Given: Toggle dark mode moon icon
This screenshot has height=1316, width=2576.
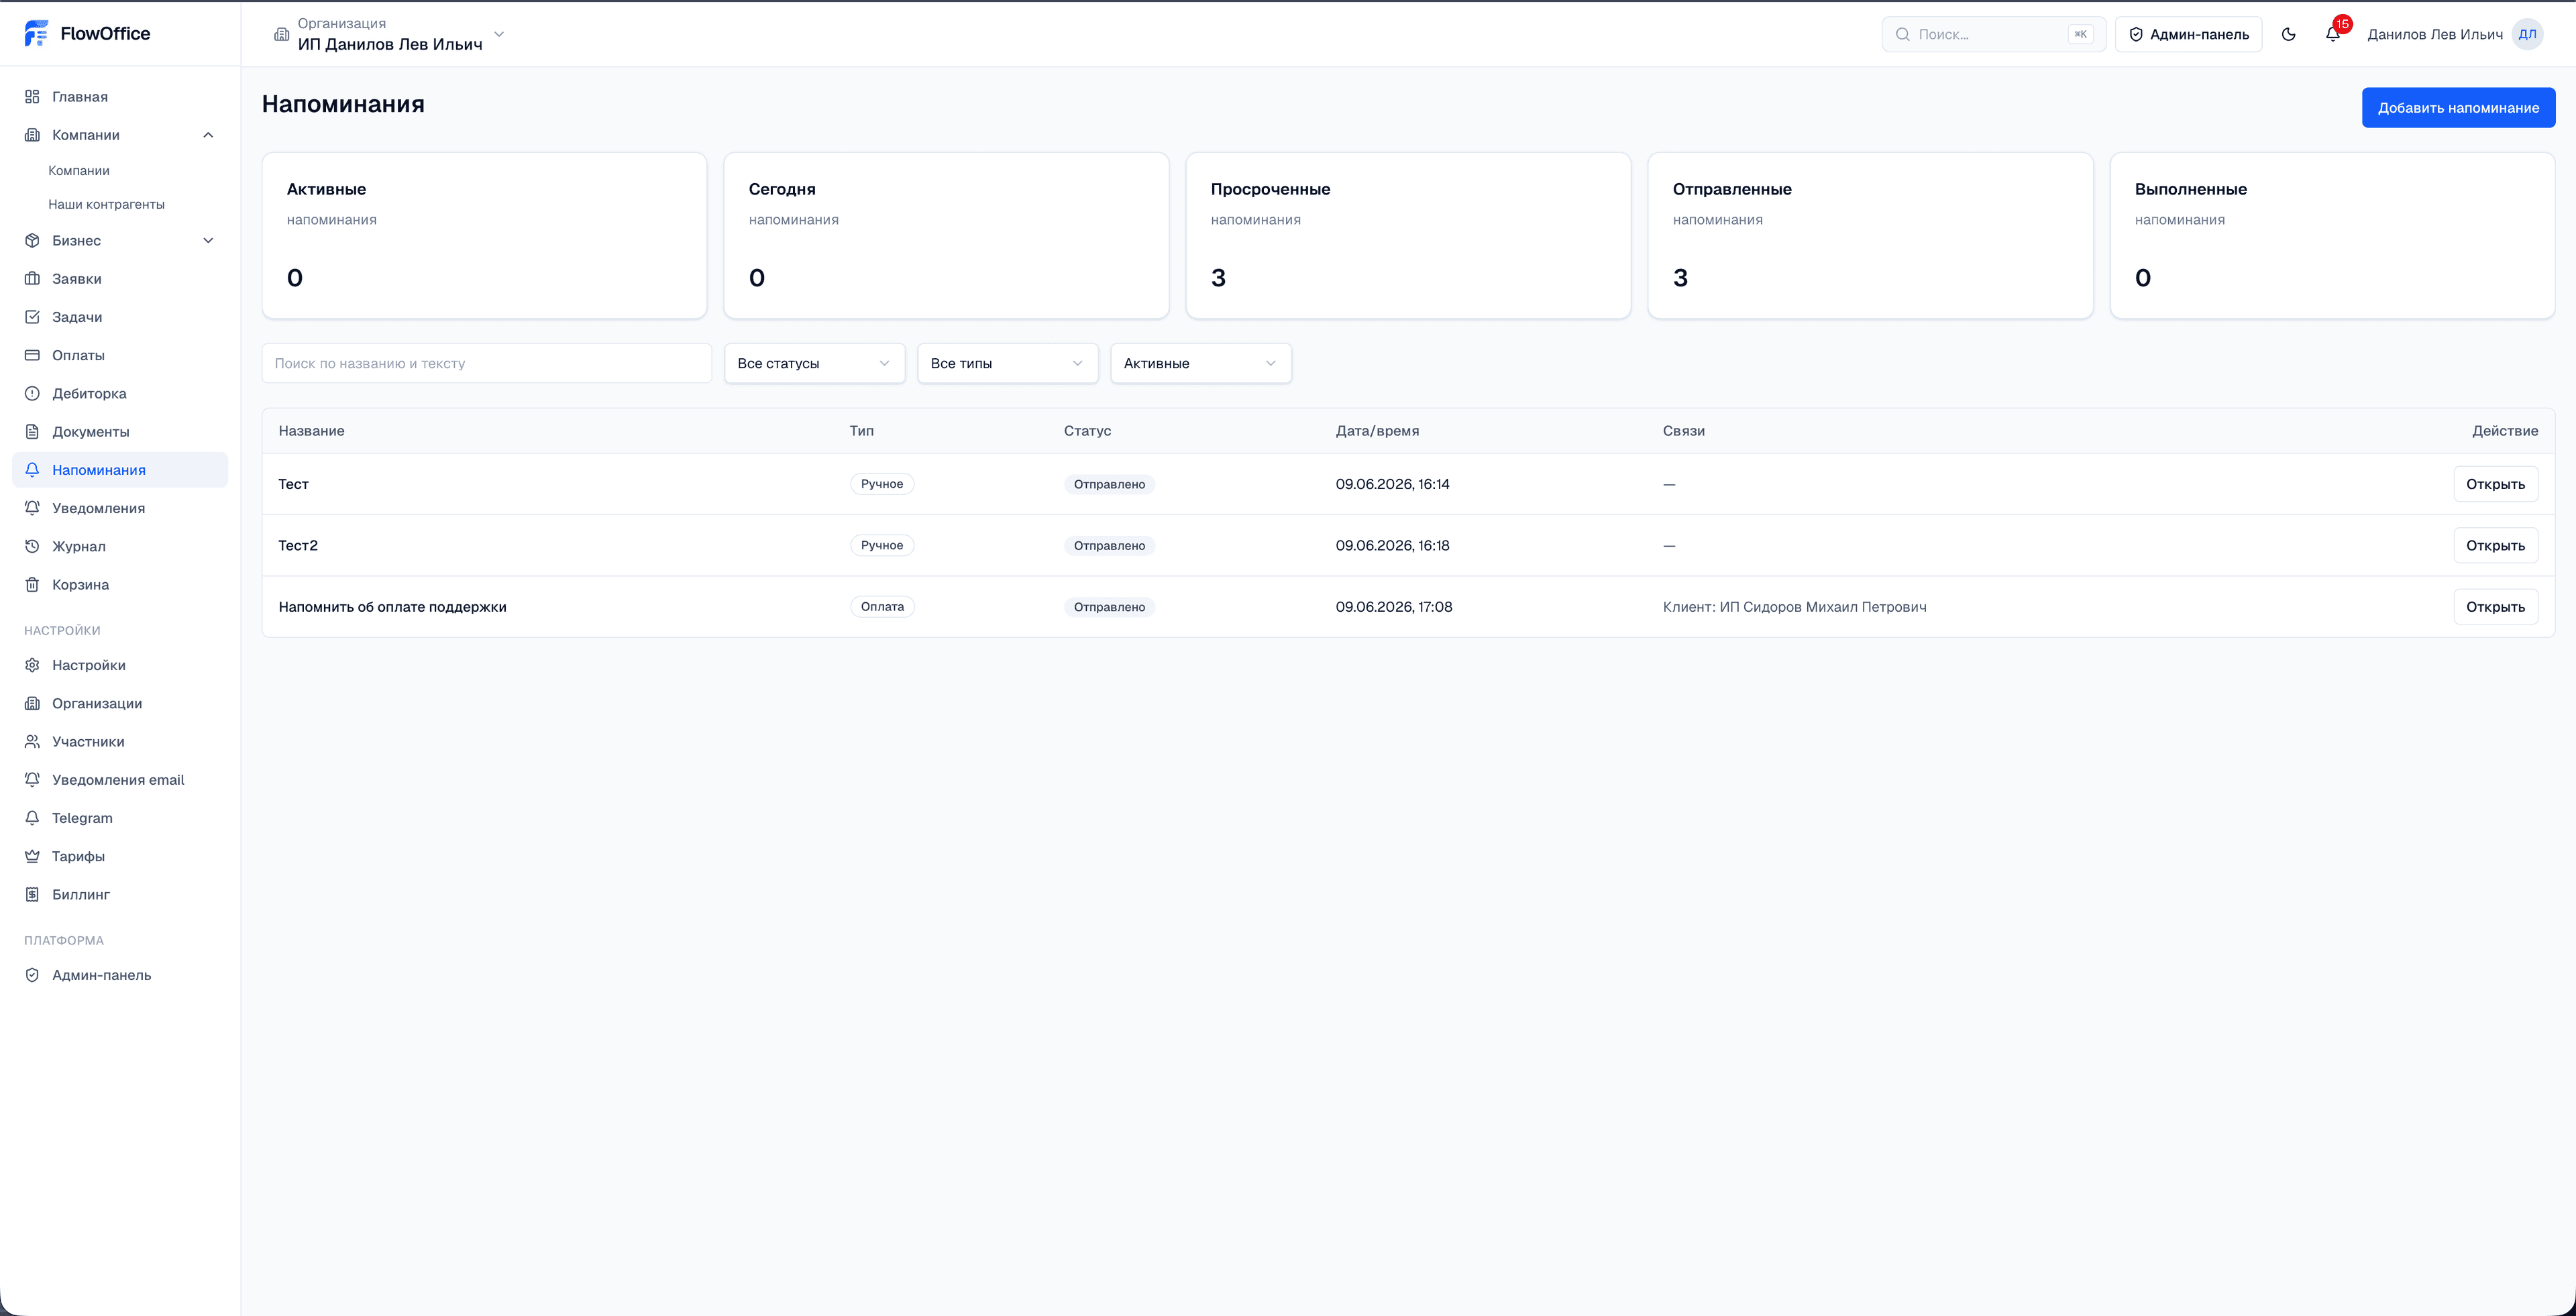Looking at the screenshot, I should [2288, 34].
